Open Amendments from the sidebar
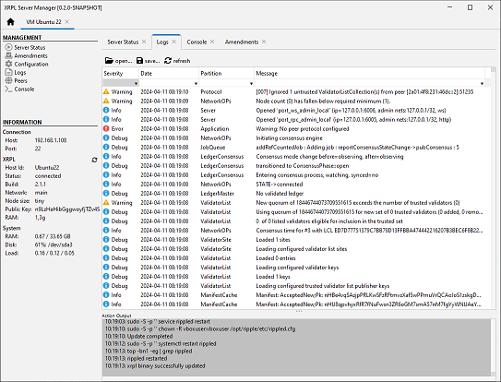 pyautogui.click(x=26, y=55)
